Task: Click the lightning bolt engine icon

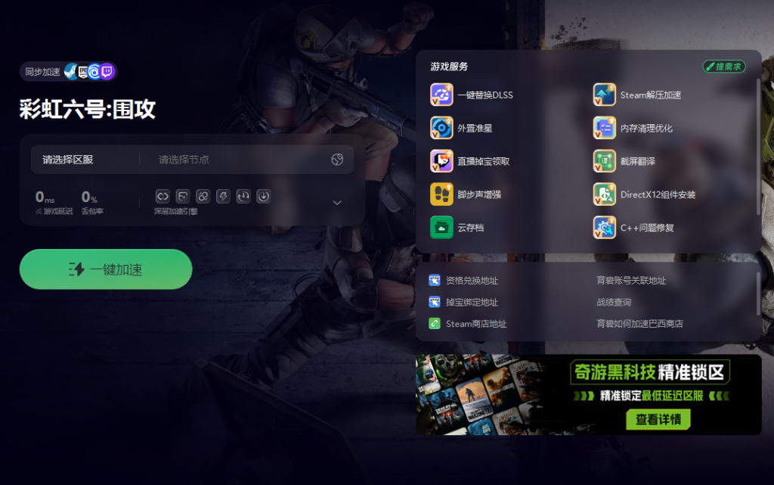Action: click(223, 197)
